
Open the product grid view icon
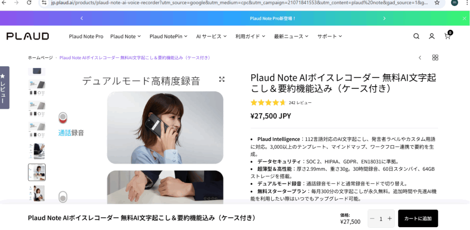435,57
